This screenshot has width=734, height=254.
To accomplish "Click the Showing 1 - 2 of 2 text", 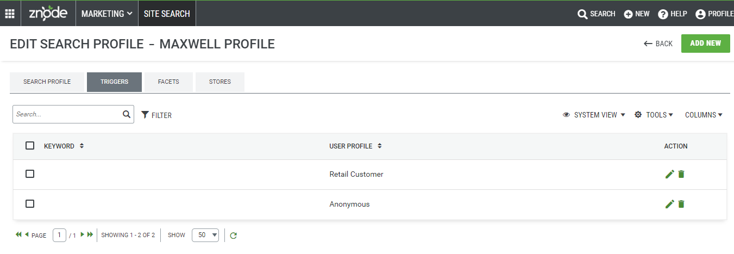I will 128,236.
